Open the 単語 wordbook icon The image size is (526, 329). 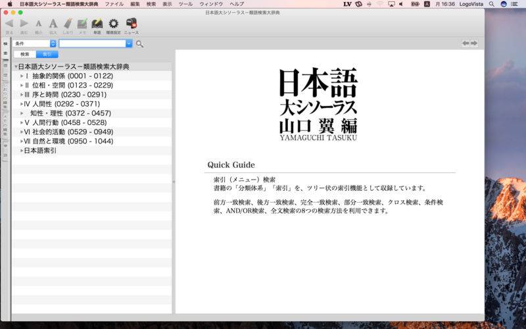(x=97, y=24)
